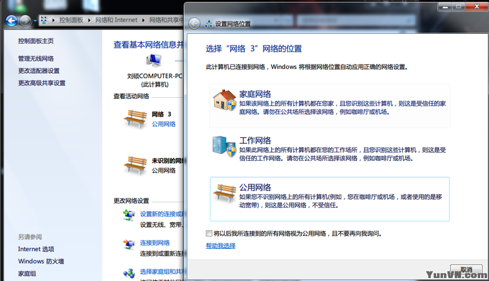Click the 更改网络设置 section heading
The height and width of the screenshot is (281, 489).
point(131,201)
